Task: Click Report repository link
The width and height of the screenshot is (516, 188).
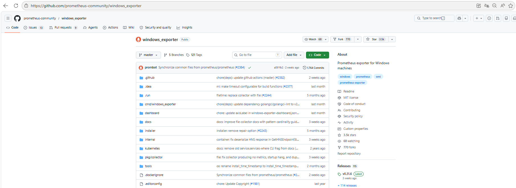Action: coord(349,154)
